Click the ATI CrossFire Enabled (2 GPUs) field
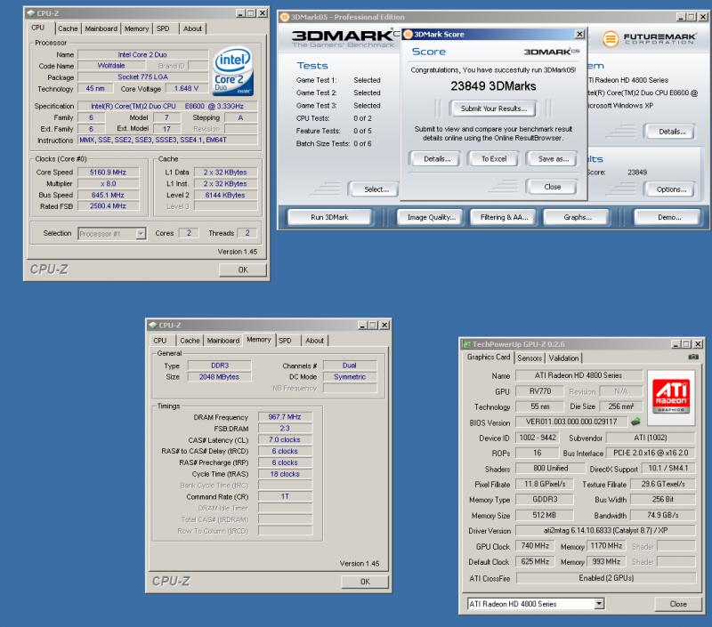Viewport: 712px width, 627px height. point(606,577)
